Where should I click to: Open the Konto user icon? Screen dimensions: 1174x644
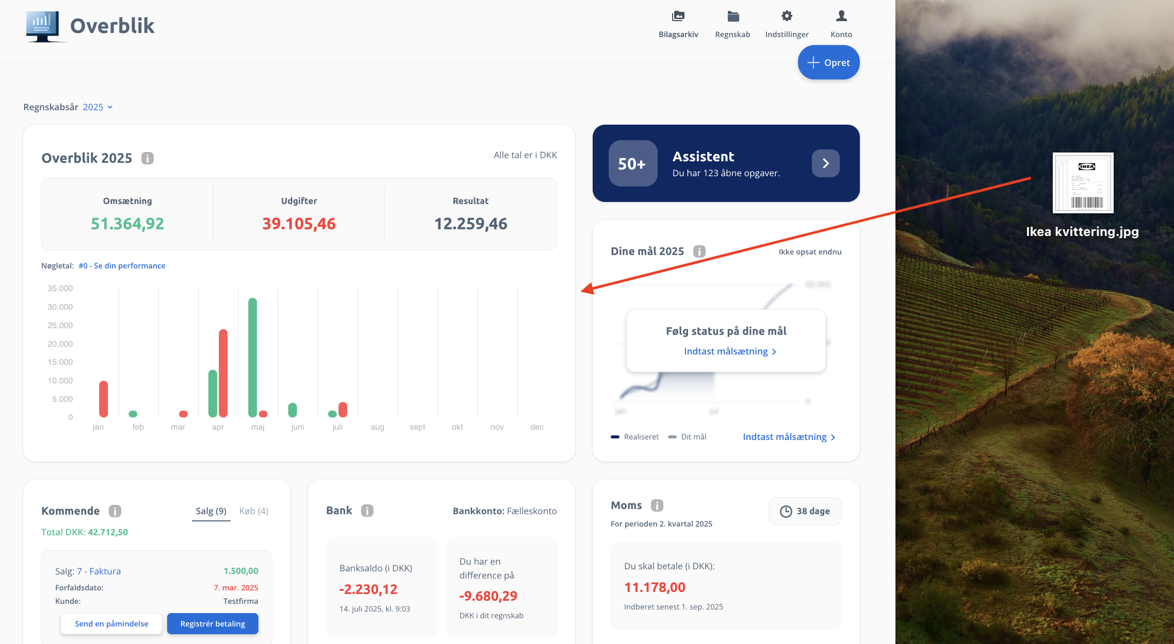click(x=841, y=16)
